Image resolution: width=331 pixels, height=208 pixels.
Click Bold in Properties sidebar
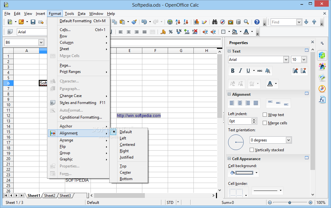(233, 71)
